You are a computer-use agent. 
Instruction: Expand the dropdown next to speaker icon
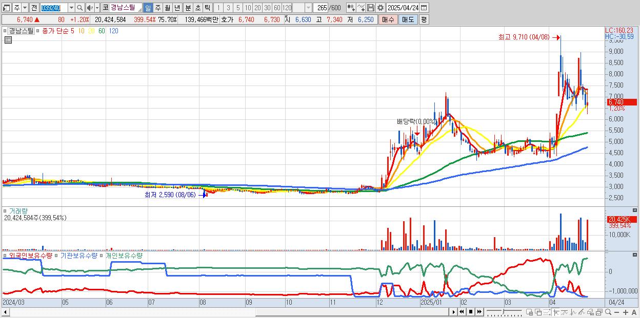point(97,8)
